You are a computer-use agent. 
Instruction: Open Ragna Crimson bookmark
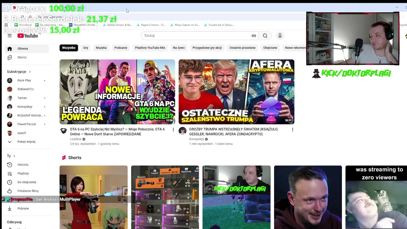[x=151, y=25]
